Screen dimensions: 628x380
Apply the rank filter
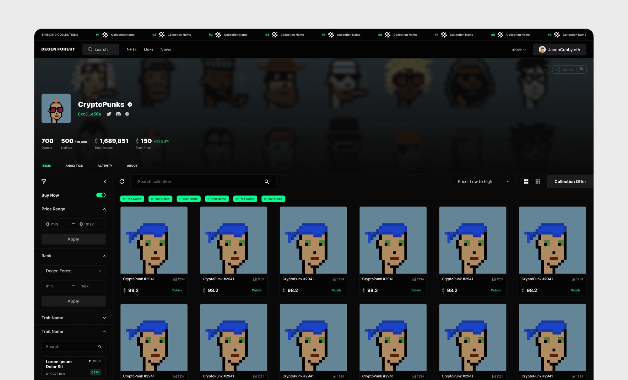pos(73,301)
